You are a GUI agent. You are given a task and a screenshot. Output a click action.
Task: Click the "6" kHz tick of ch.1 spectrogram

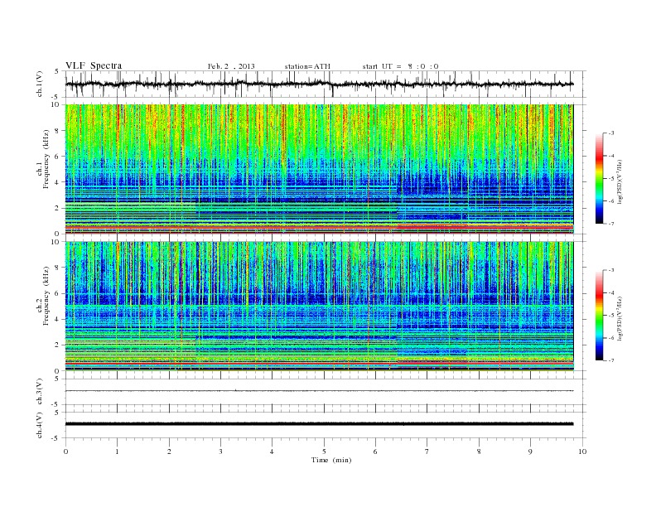[x=57, y=157]
